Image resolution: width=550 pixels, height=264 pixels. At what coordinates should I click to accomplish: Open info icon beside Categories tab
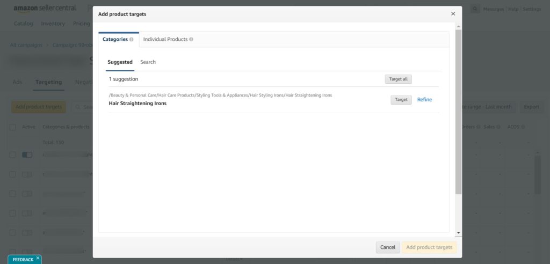[x=131, y=40]
